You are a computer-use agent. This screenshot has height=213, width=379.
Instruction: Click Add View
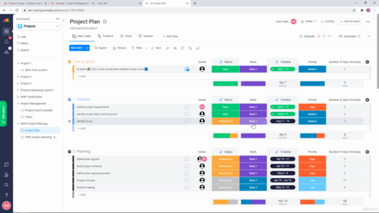click(x=171, y=37)
